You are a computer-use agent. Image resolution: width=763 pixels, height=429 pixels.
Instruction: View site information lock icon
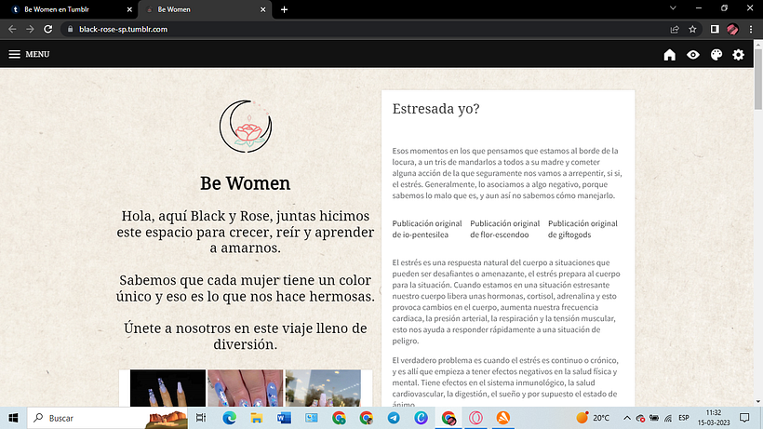tap(70, 29)
